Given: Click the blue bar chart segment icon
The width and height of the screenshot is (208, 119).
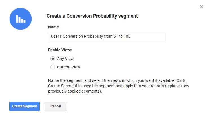Looking at the screenshot, I should click(20, 19).
